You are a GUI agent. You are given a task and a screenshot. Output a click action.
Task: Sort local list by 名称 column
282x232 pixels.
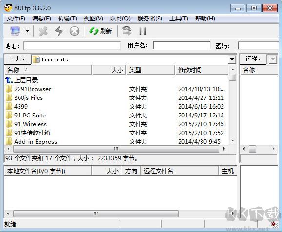(48, 70)
